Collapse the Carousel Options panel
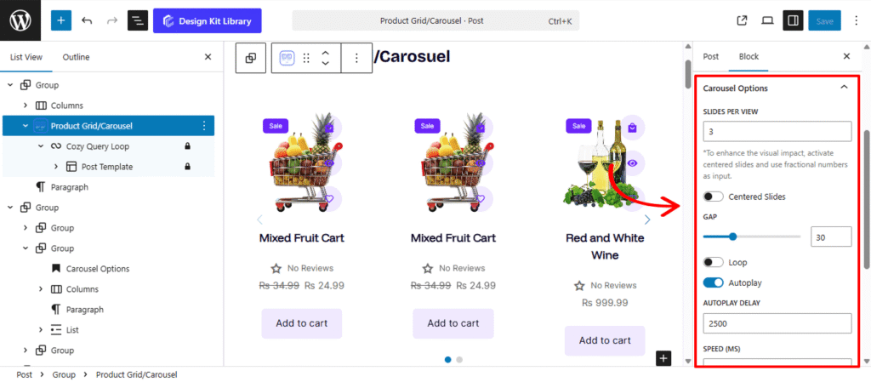Screen dimensions: 871x382 coord(844,88)
